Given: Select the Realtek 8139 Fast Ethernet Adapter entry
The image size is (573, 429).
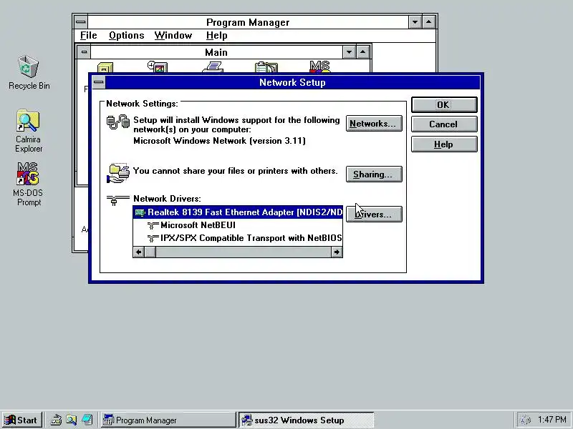Looking at the screenshot, I should coord(238,212).
